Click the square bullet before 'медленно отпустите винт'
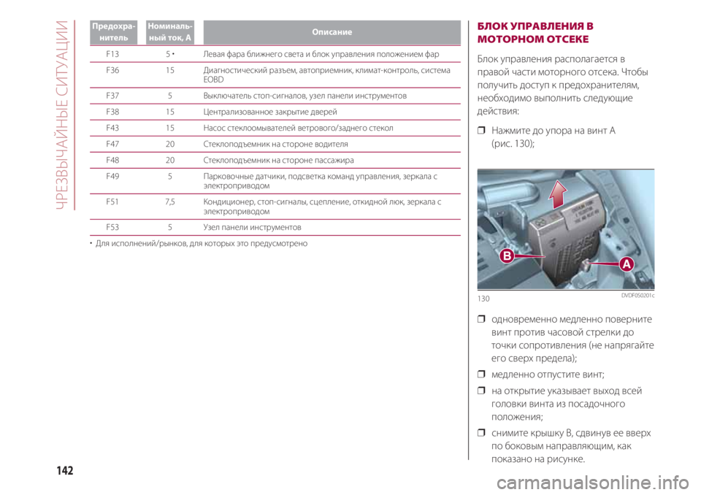701x495 pixels. 481,374
